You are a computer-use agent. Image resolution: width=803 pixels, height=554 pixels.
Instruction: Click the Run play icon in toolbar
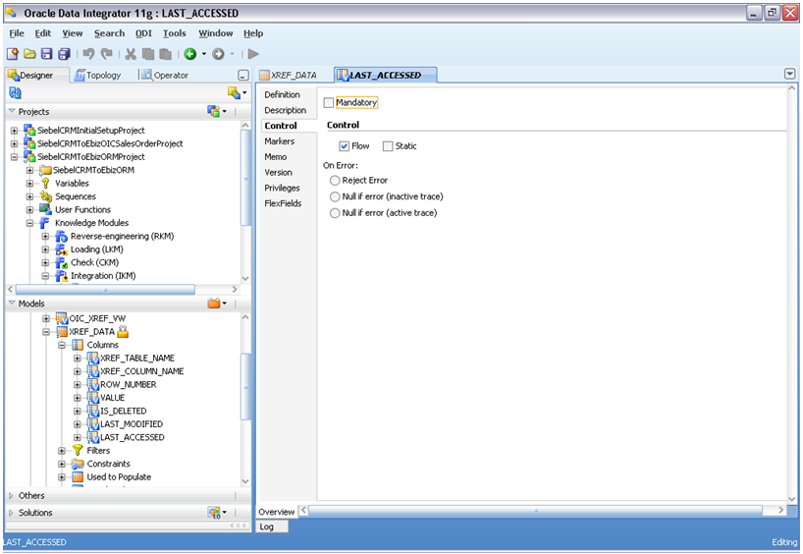(x=253, y=54)
